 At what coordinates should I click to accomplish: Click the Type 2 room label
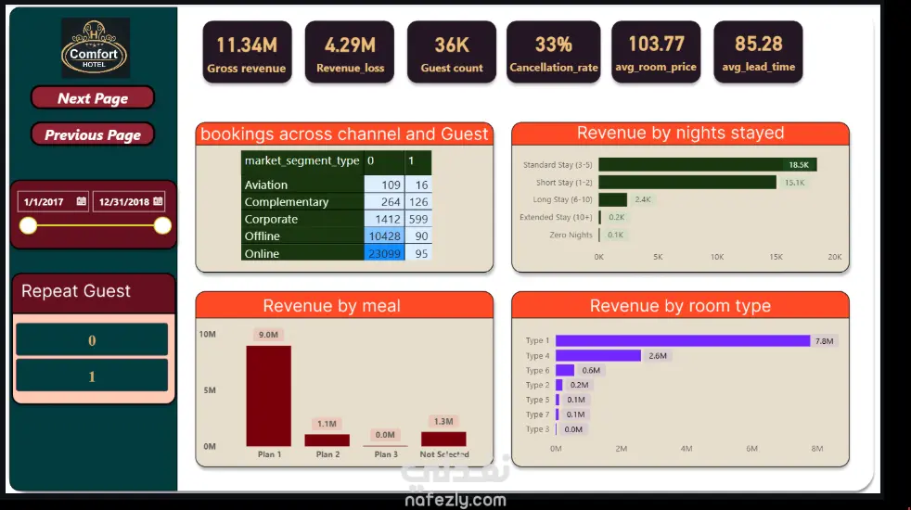coord(537,385)
